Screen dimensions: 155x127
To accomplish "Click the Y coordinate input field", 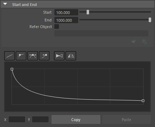I will [40, 119].
